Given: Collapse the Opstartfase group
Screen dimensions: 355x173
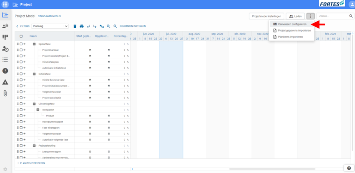Looking at the screenshot, I should click(34, 44).
